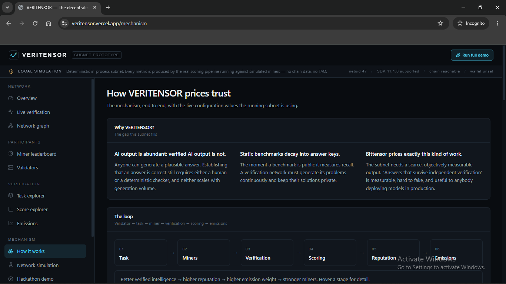The height and width of the screenshot is (284, 506).
Task: Go to the browser home page
Action: point(49,23)
